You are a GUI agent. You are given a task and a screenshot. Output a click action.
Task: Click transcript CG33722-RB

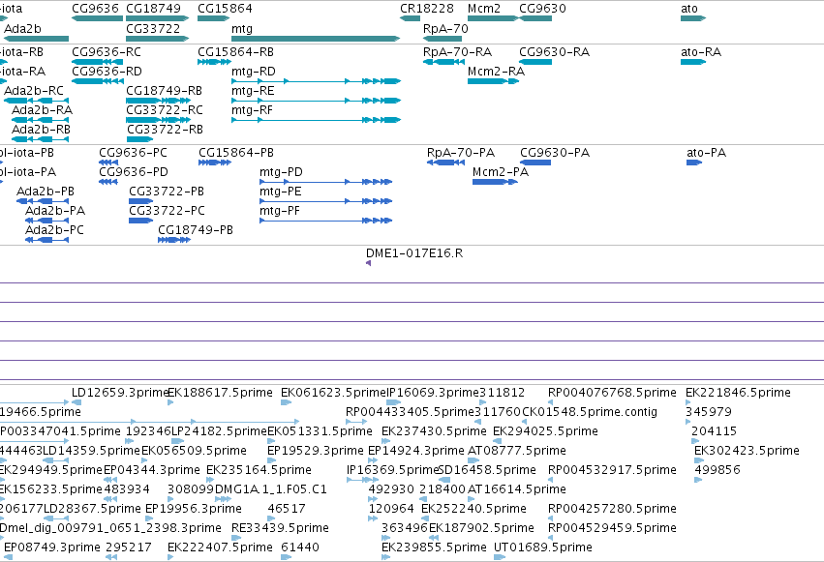(139, 139)
